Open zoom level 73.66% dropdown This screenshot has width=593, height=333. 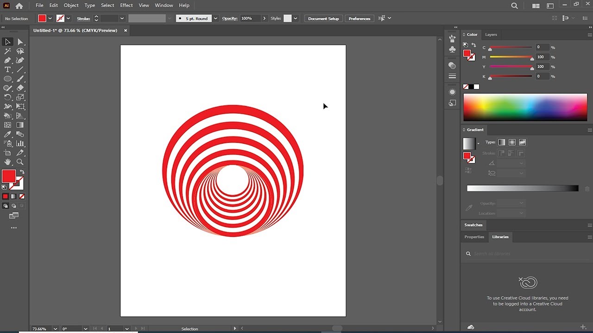55,329
